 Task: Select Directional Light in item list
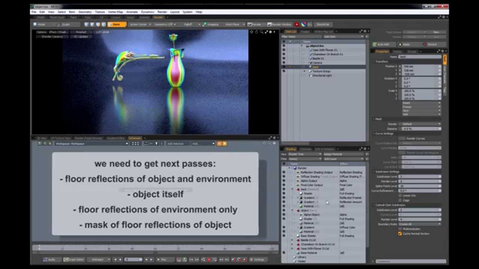click(322, 75)
